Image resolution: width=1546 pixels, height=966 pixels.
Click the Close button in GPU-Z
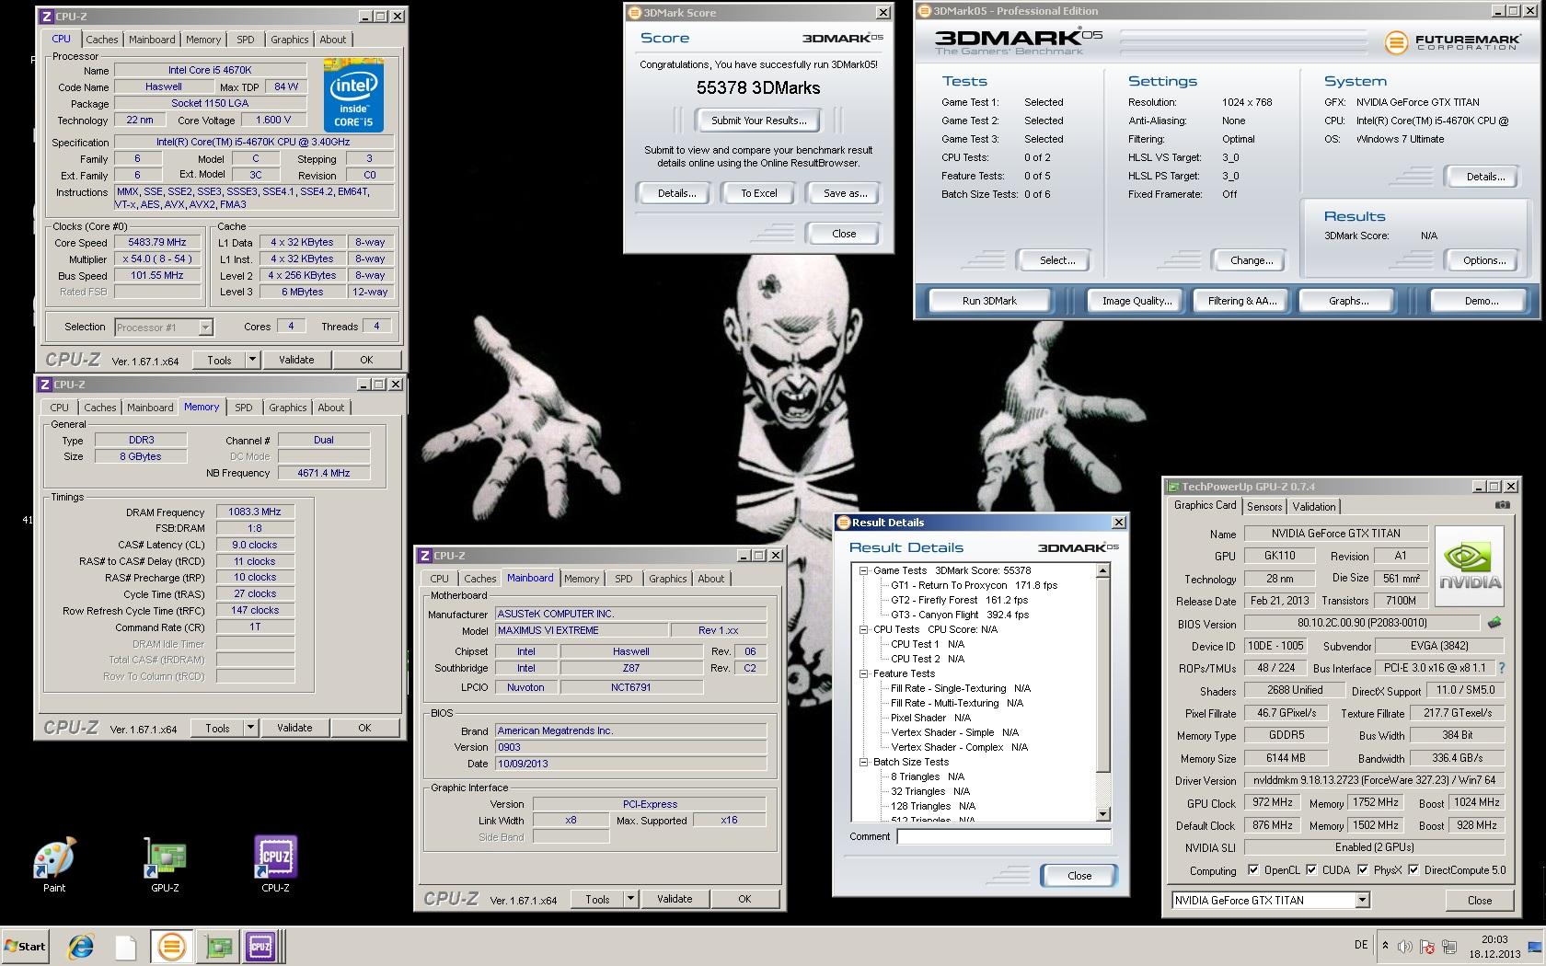point(1479,901)
